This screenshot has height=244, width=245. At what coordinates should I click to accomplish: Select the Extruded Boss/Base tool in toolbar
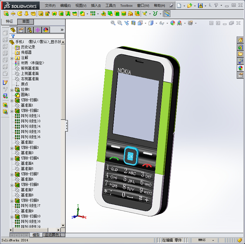pyautogui.click(x=6, y=14)
